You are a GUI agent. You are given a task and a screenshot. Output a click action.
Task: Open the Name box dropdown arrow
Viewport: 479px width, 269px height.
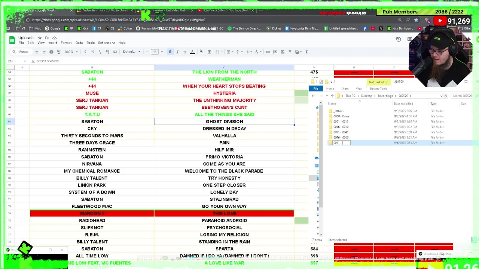[x=25, y=61]
